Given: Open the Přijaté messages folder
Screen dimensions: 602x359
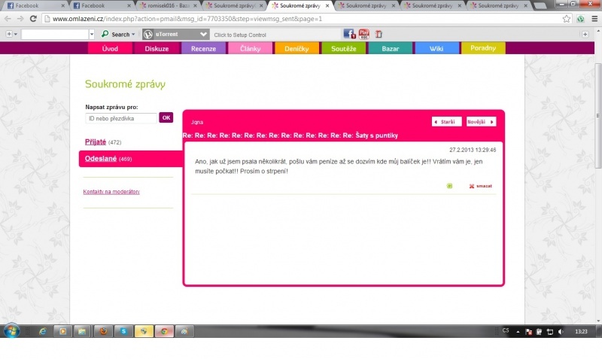Looking at the screenshot, I should 95,141.
